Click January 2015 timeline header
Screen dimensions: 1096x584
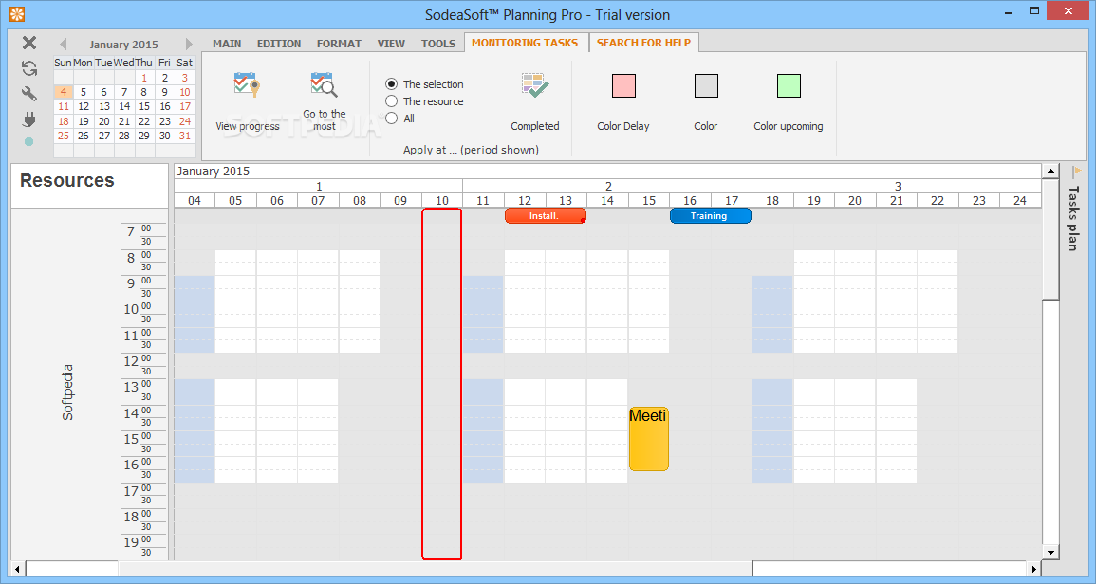[x=214, y=172]
